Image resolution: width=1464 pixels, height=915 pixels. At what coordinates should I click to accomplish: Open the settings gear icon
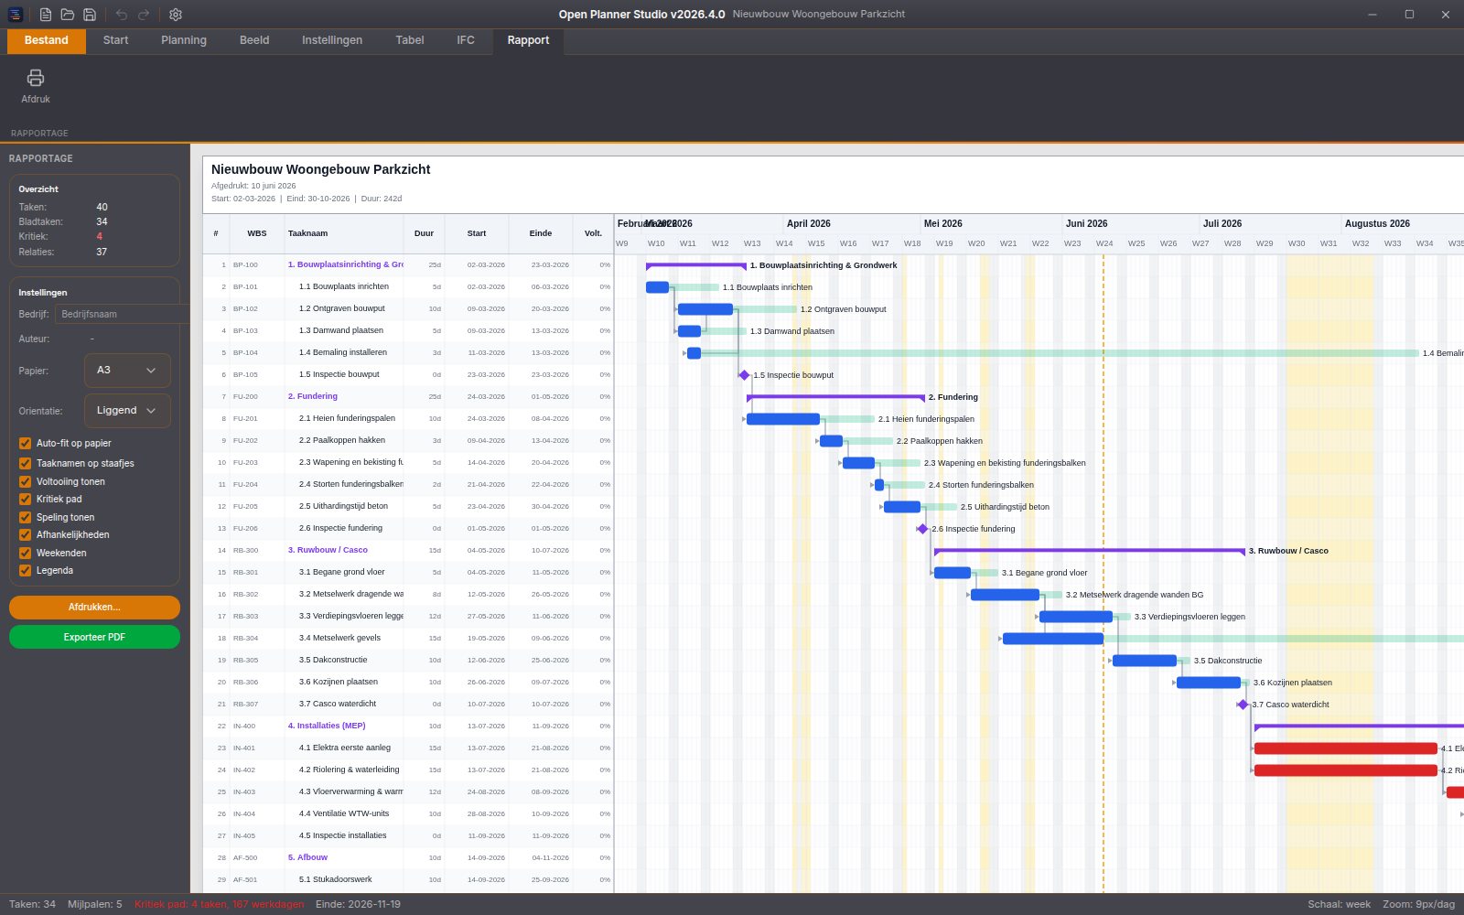pos(176,15)
